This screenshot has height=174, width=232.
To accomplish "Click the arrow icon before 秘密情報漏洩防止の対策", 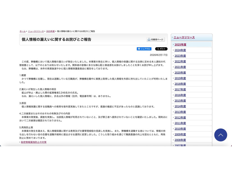I will click(19, 142).
